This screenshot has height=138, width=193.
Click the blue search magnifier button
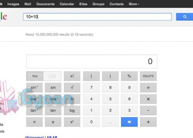(184, 17)
